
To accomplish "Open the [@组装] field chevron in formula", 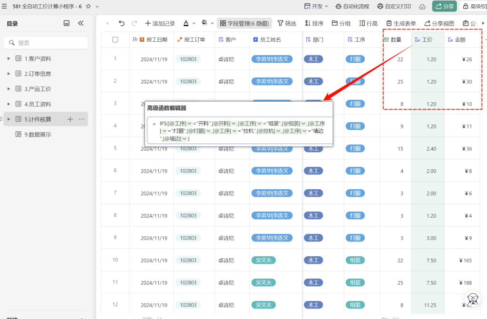I will [303, 123].
